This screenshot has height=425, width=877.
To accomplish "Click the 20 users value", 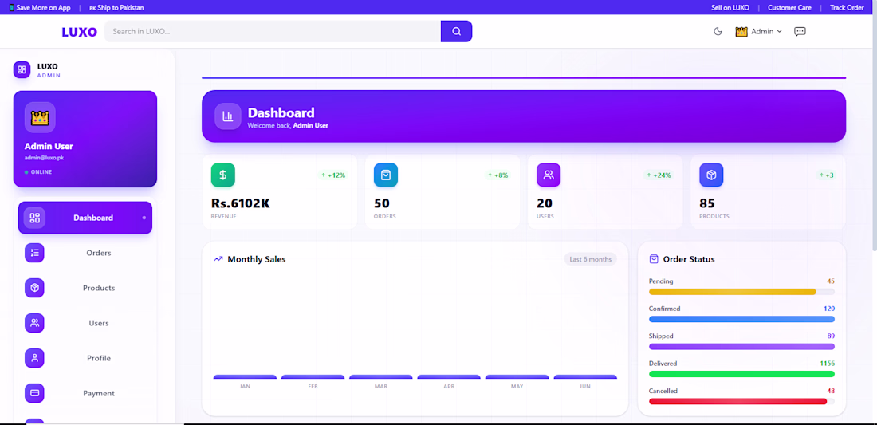I will point(545,203).
